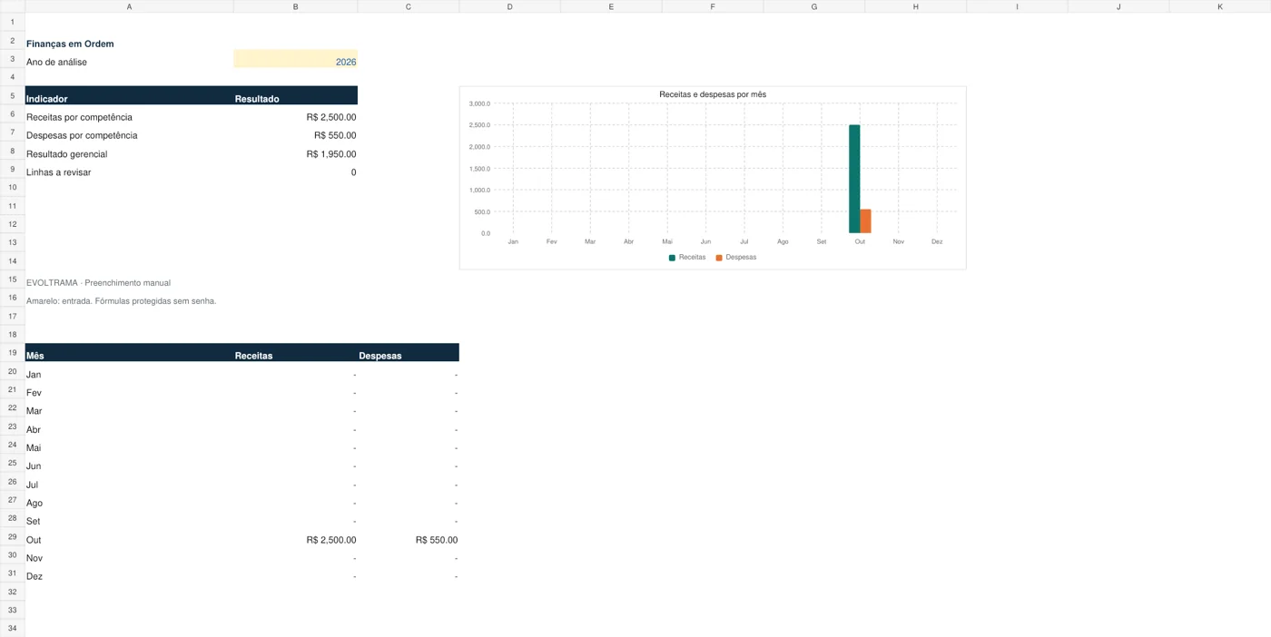Select the year input cell showing 2026
The width and height of the screenshot is (1271, 637).
tap(295, 59)
